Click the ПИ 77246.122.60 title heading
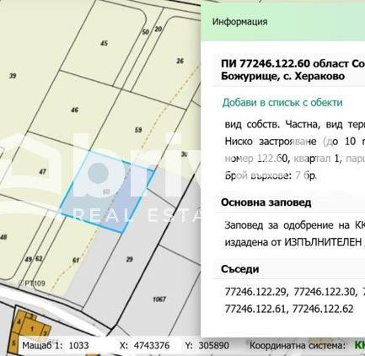This screenshot has width=365, height=356. (293, 70)
